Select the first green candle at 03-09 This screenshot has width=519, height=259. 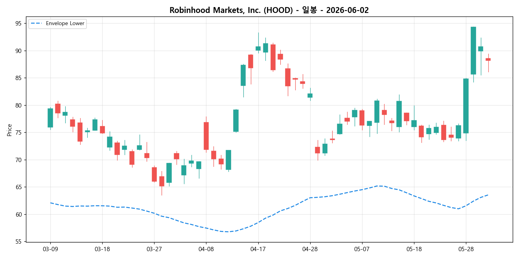pos(50,118)
